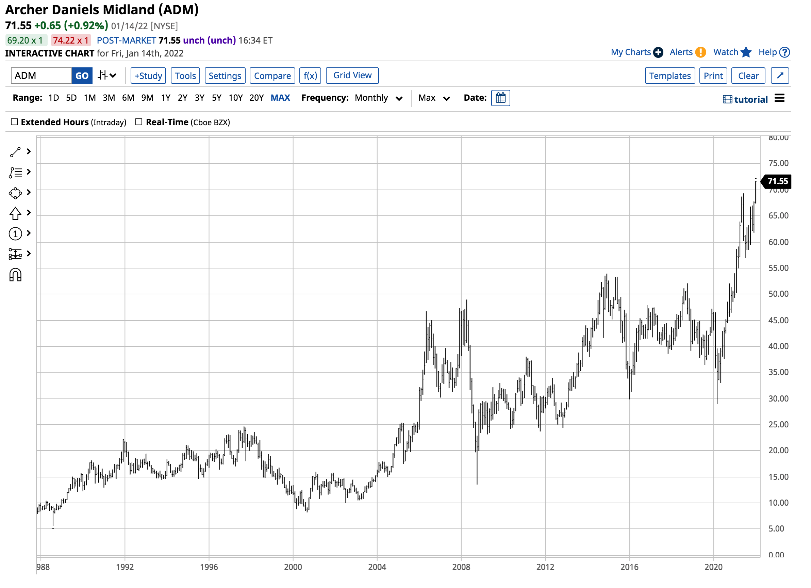The image size is (811, 588).
Task: Choose the up arrow marker tool
Action: pos(15,214)
